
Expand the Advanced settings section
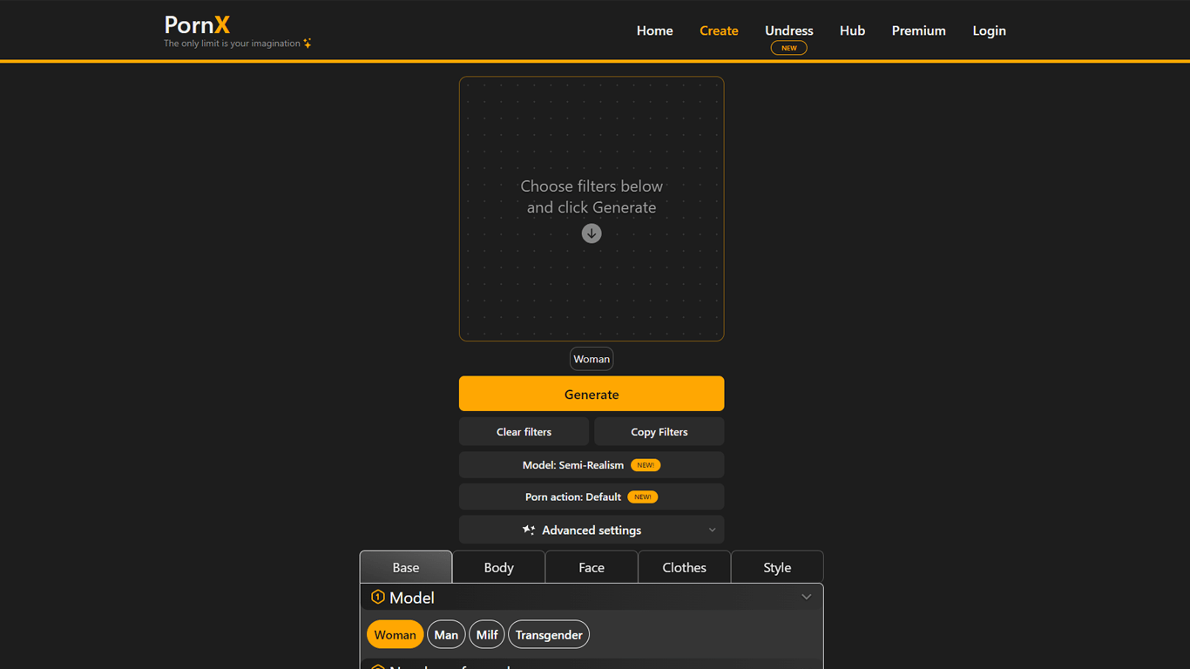pyautogui.click(x=592, y=530)
